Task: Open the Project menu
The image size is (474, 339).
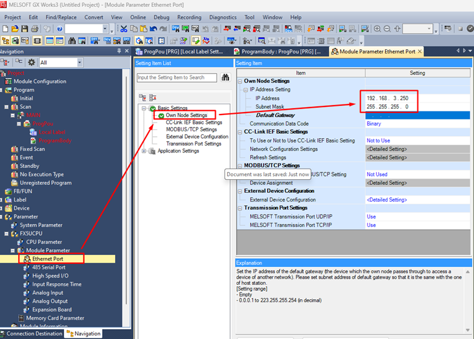Action: click(12, 17)
